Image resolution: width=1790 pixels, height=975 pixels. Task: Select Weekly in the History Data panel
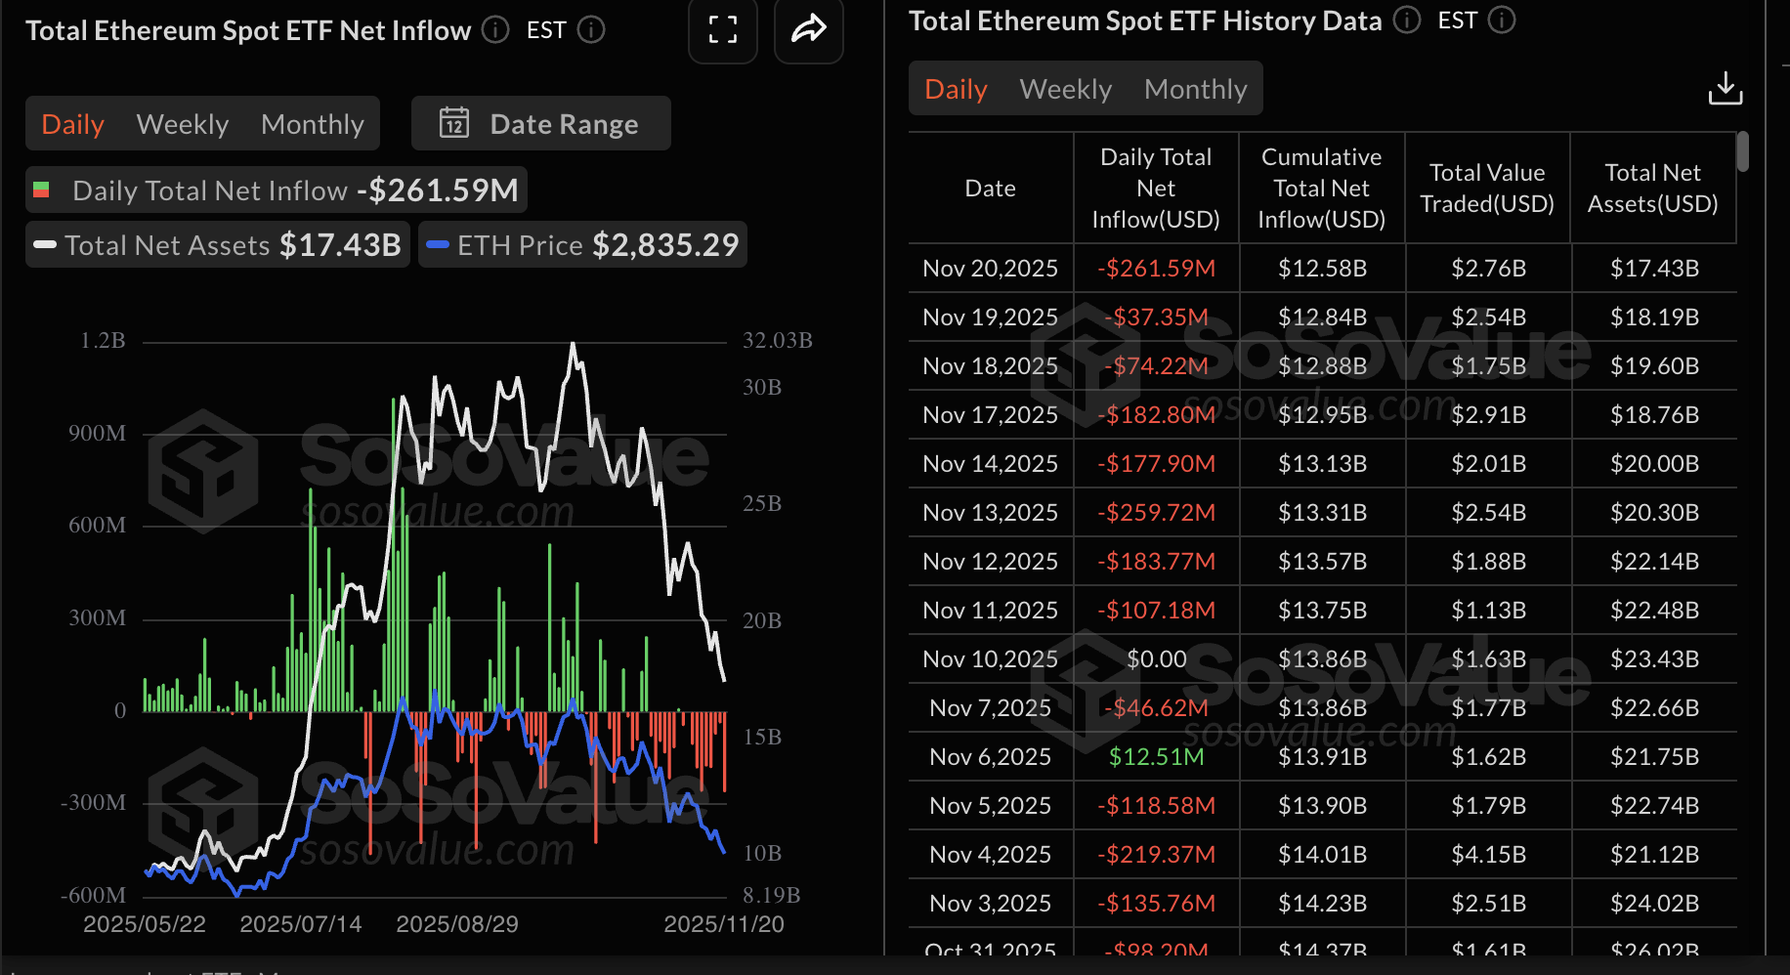point(1066,88)
